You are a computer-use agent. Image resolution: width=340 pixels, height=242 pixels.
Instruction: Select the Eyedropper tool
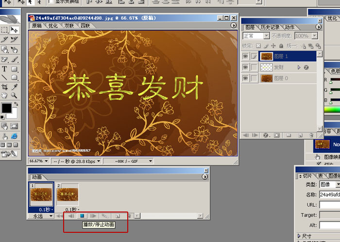coord(14,87)
